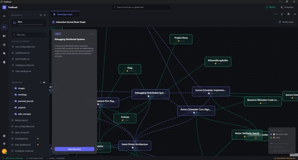Click the Refresh Graph button
The height and width of the screenshot is (160, 298).
(286, 22)
